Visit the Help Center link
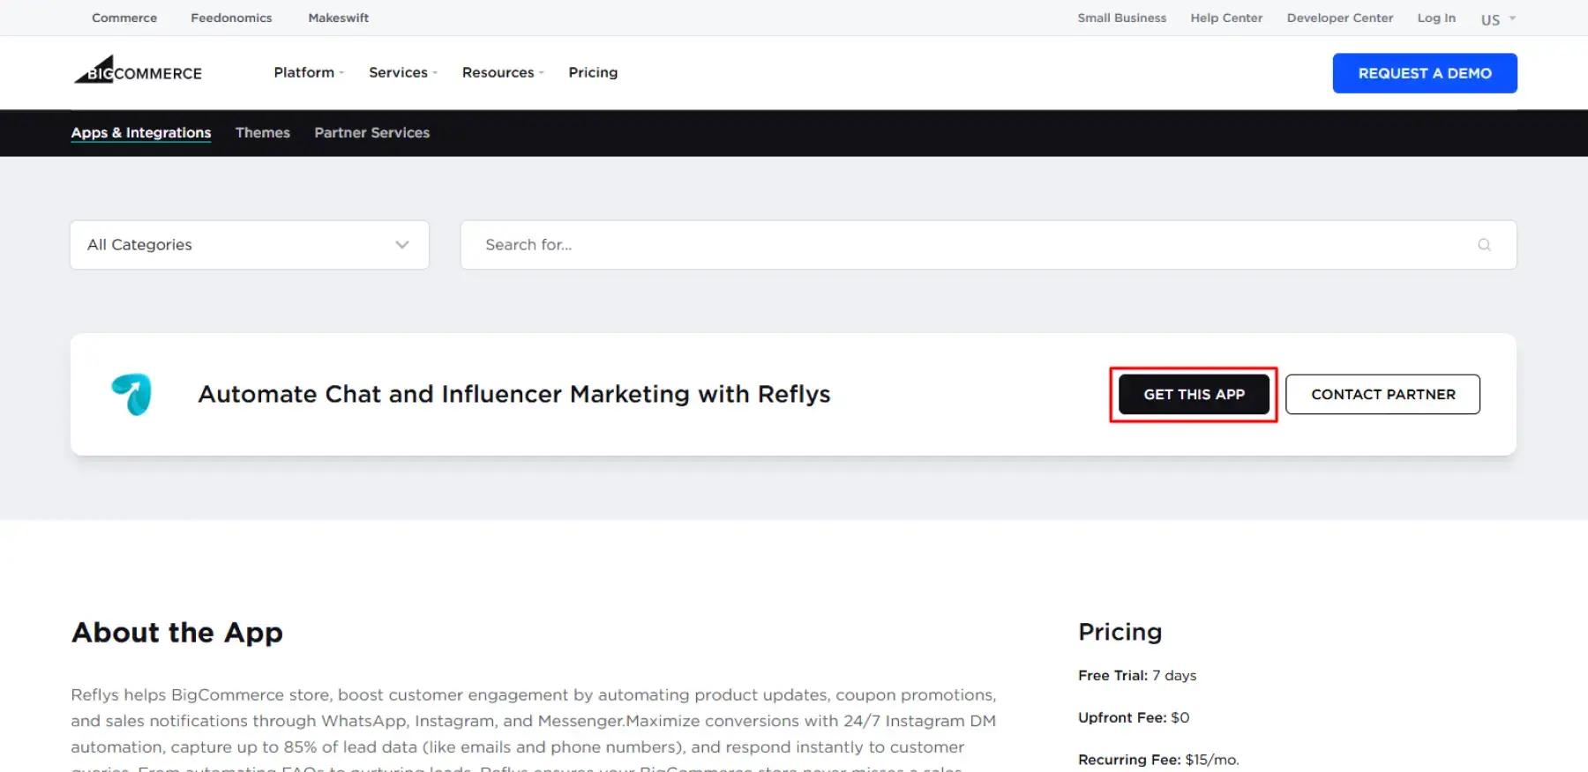This screenshot has width=1588, height=772. (x=1225, y=18)
